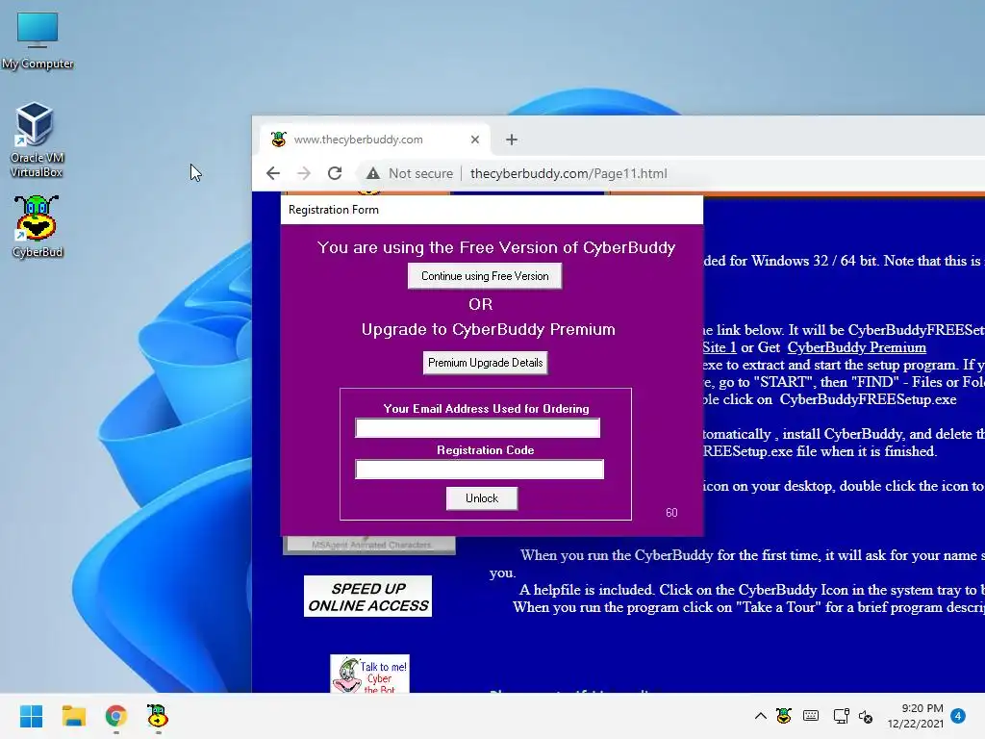Open Google Chrome from the taskbar

tap(116, 716)
